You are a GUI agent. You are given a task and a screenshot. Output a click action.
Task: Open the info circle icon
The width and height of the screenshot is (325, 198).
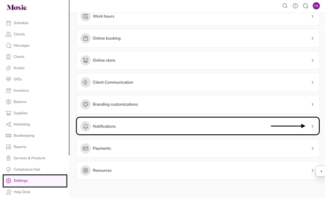pyautogui.click(x=295, y=6)
